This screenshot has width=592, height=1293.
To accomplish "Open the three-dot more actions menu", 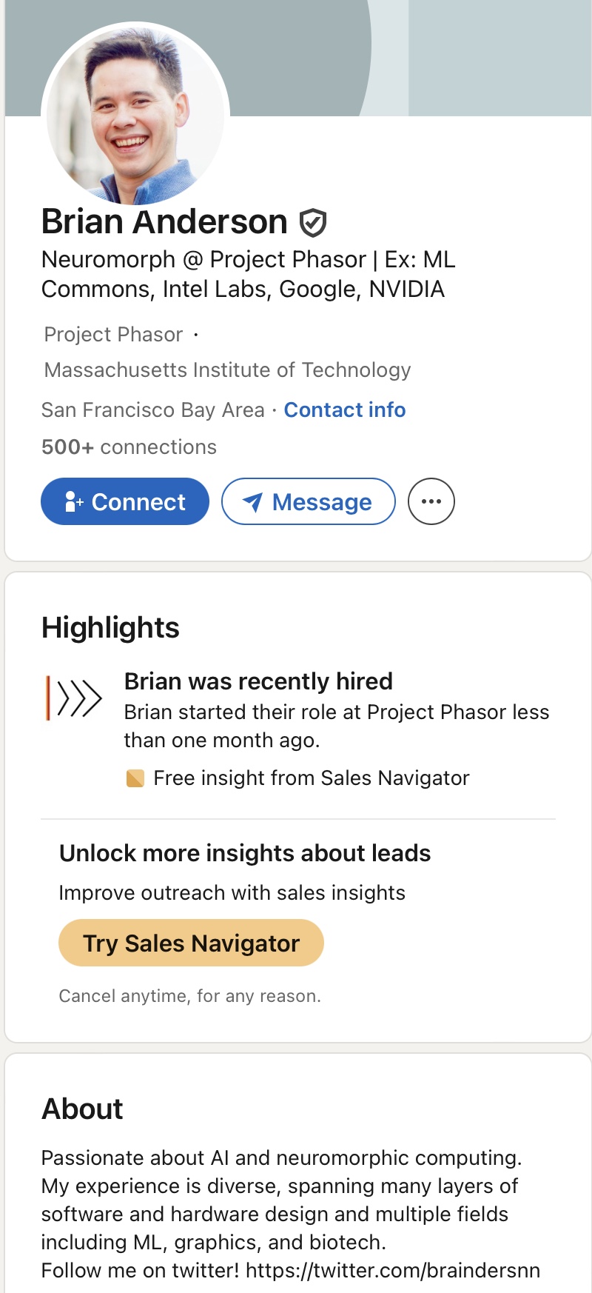I will [431, 501].
